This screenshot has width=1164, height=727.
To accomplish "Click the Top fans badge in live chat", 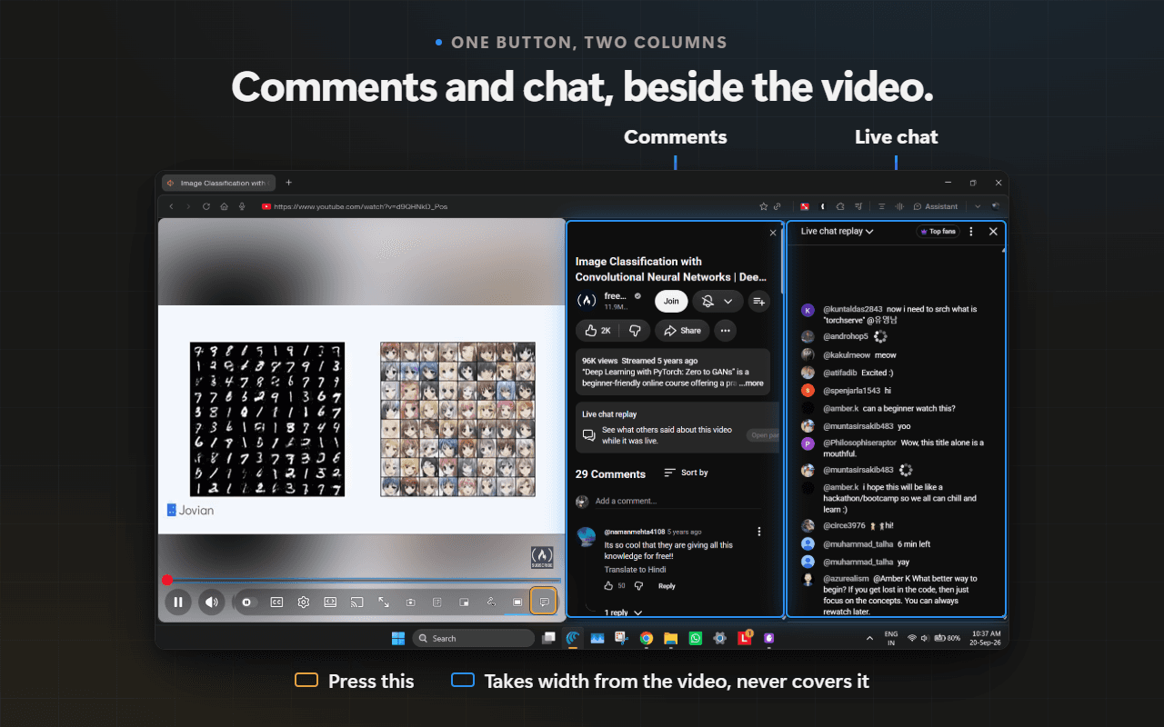I will pyautogui.click(x=938, y=232).
